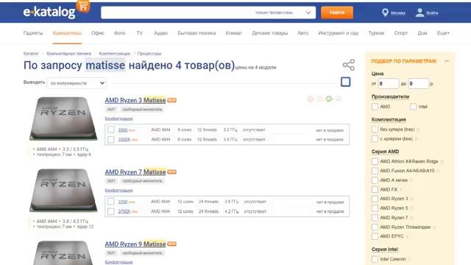The height and width of the screenshot is (265, 471).
Task: Check the box for model 3300X
Action: pyautogui.click(x=111, y=139)
